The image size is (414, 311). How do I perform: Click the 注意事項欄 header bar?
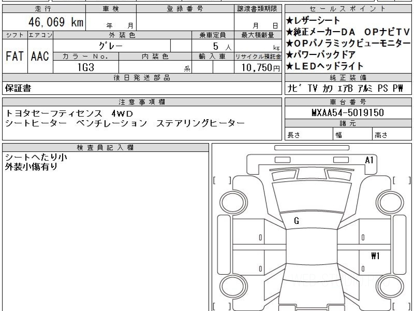142,102
